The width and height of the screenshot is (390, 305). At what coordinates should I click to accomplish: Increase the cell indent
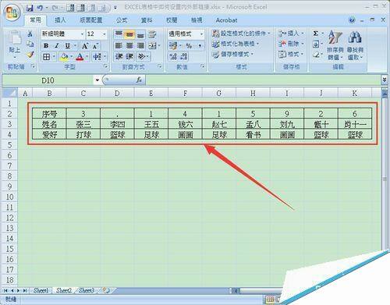coord(129,56)
